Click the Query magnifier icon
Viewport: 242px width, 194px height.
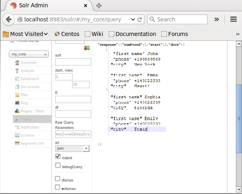pyautogui.click(x=17, y=119)
